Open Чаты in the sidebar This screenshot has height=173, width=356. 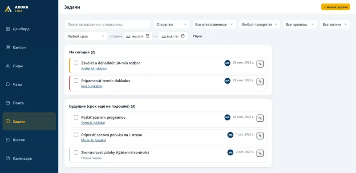pos(29,84)
